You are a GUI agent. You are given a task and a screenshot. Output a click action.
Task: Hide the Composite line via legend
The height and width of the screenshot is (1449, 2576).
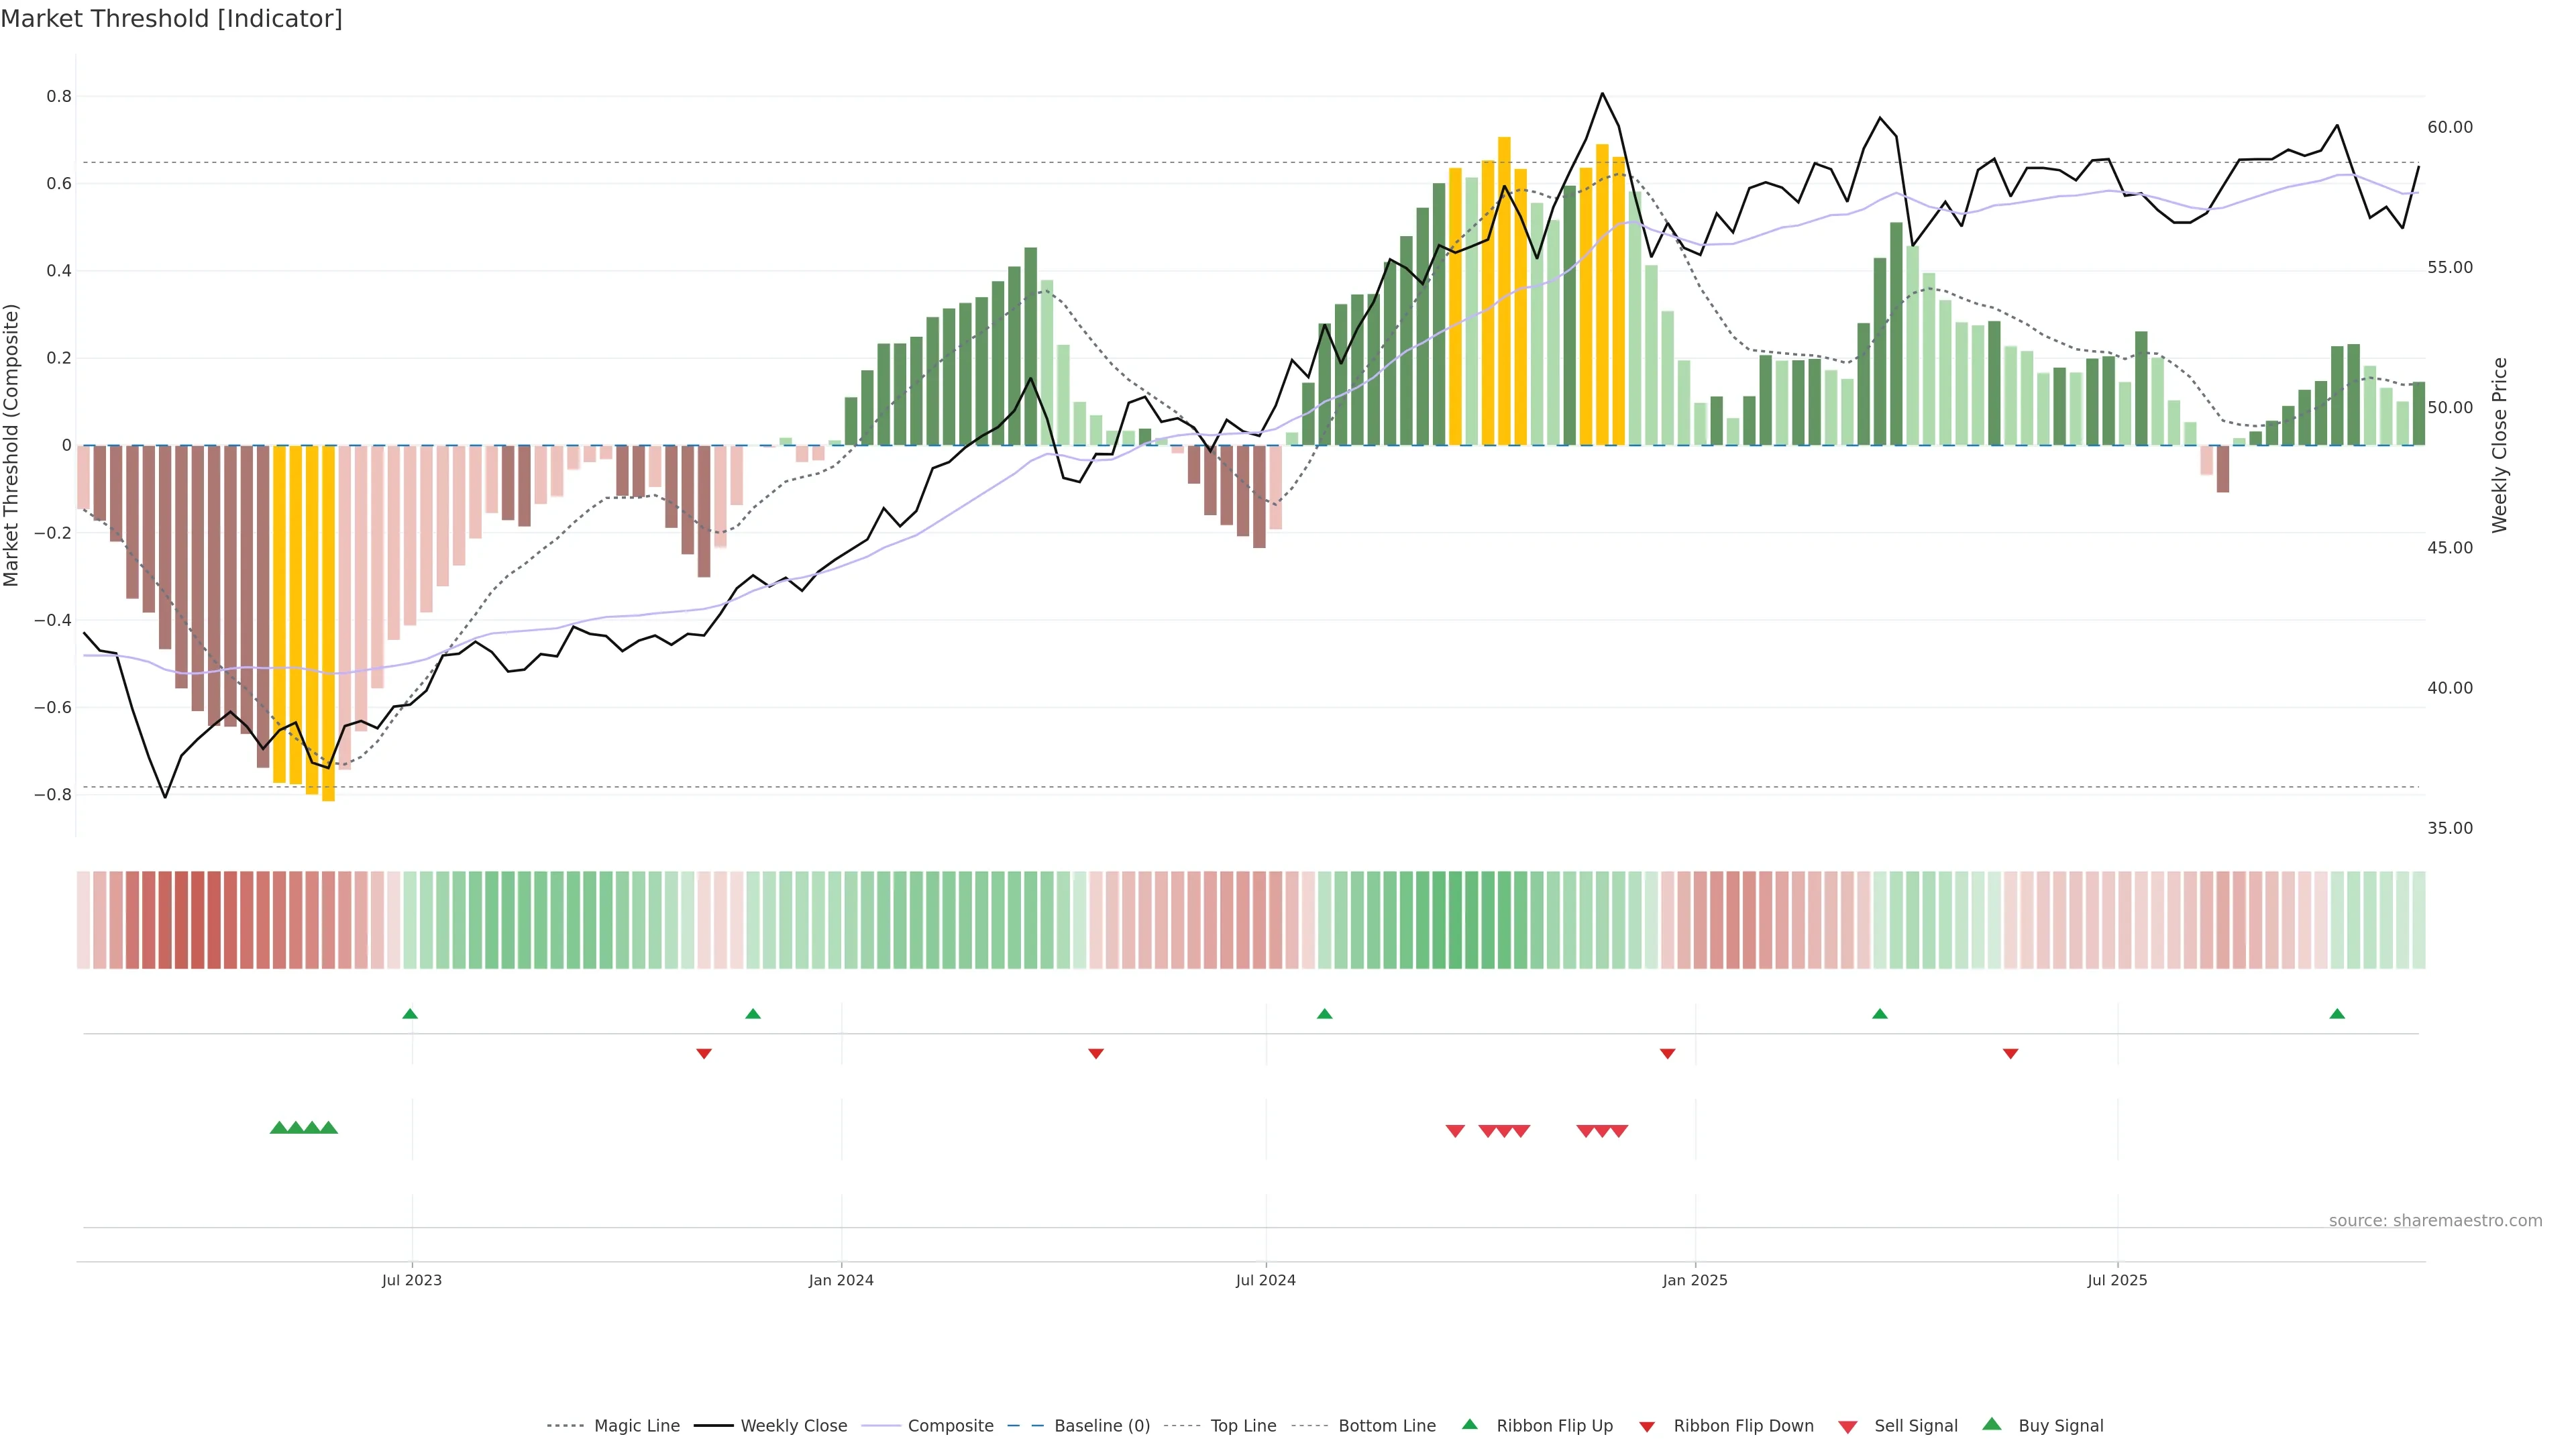coord(950,1426)
